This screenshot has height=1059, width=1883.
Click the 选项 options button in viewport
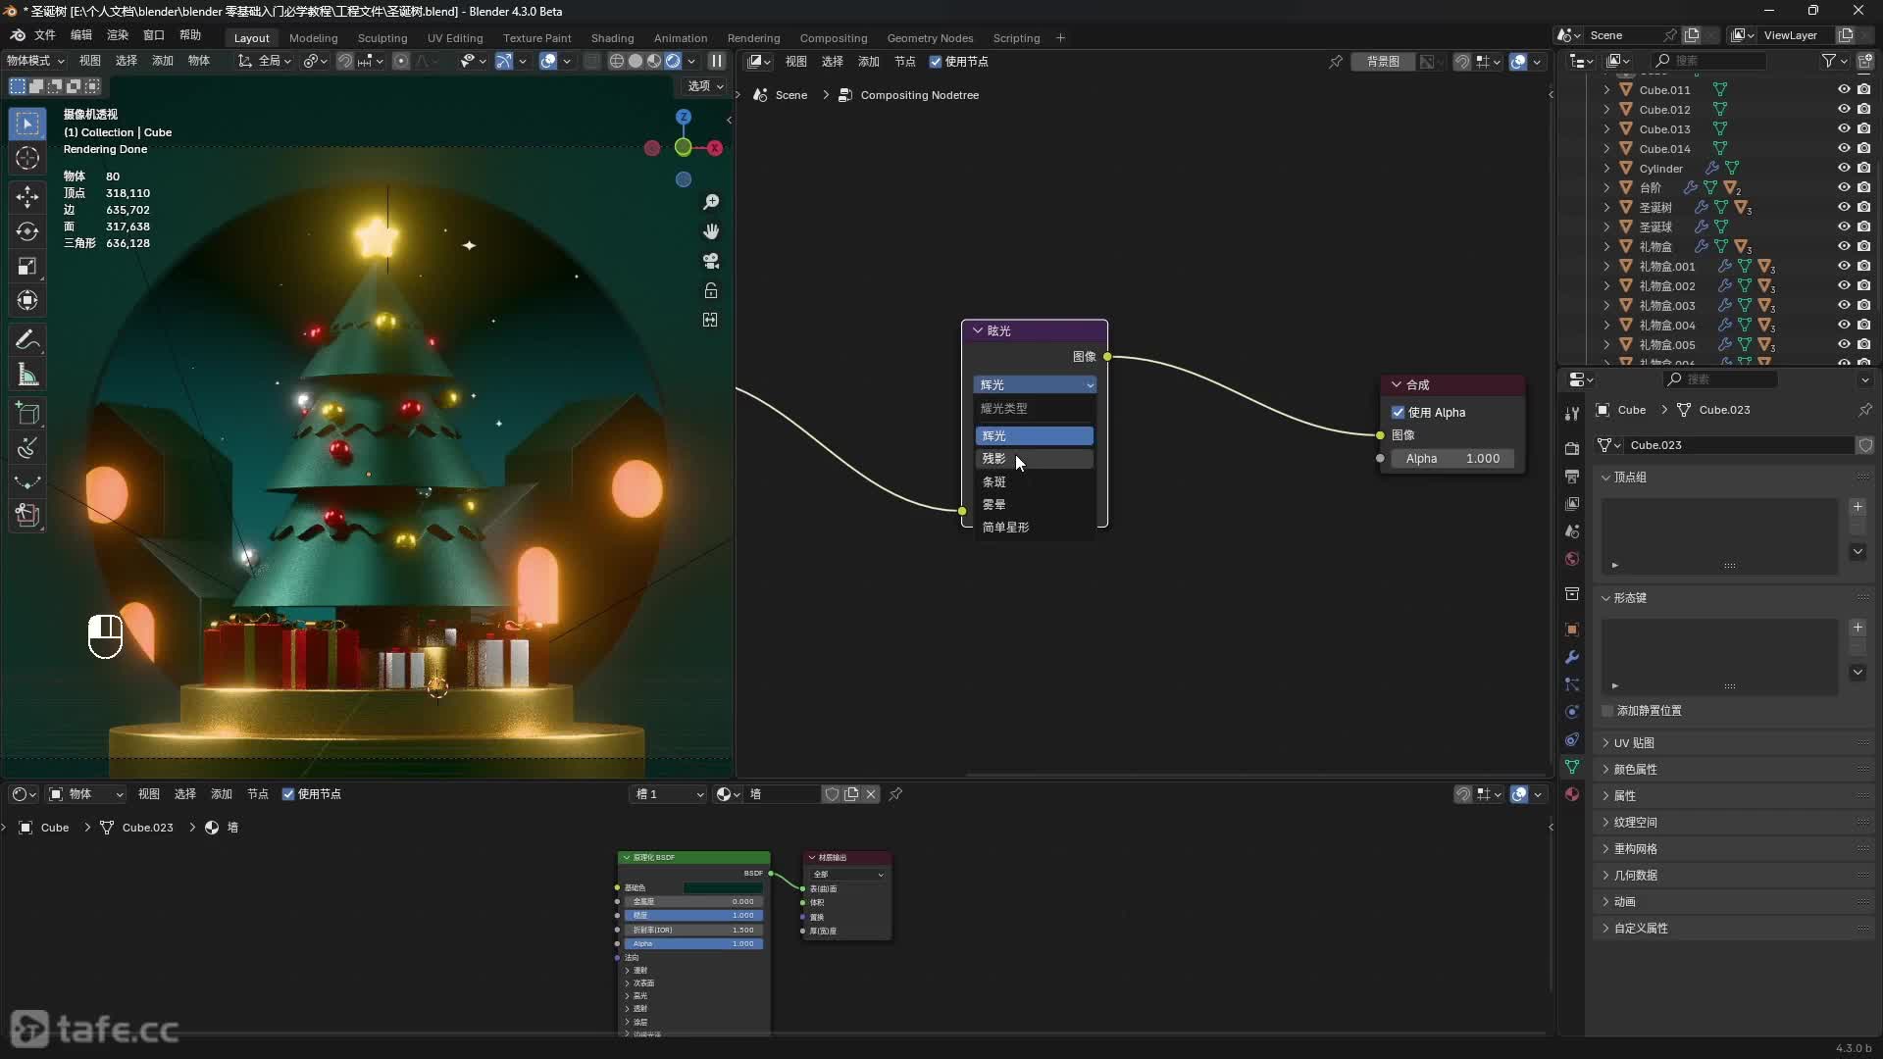coord(704,86)
